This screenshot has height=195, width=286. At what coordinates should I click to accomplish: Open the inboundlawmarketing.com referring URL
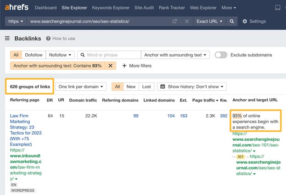(26, 164)
